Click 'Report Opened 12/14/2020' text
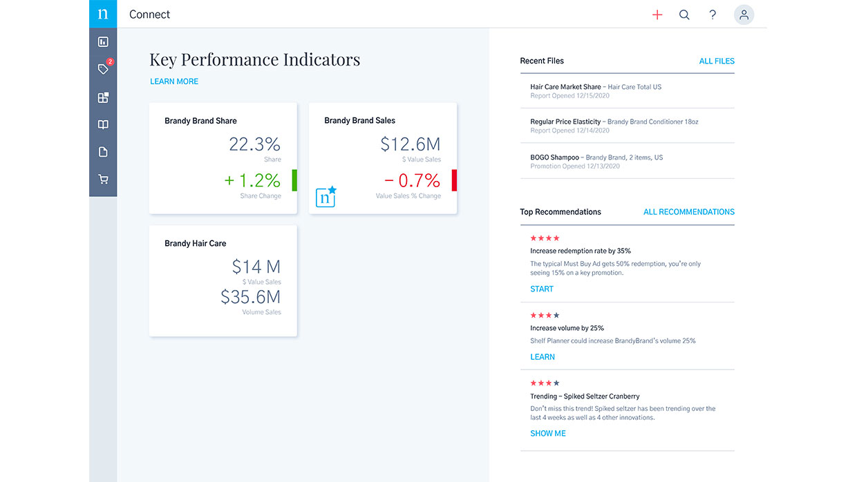The width and height of the screenshot is (857, 482). tap(570, 131)
